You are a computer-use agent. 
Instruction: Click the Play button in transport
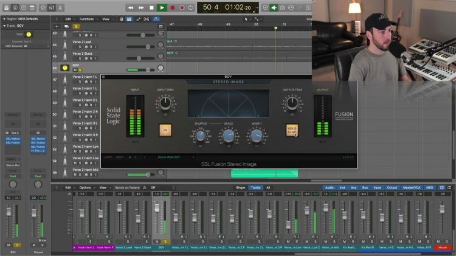click(x=162, y=7)
